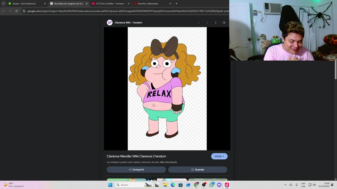The height and width of the screenshot is (189, 337).
Task: Open the Windows Start menu
Action: [x=110, y=185]
